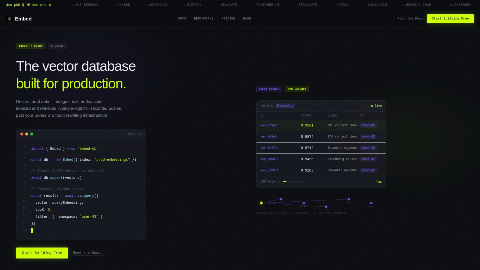The image size is (480, 270).
Task: Click header Start Building Free button
Action: (x=450, y=19)
